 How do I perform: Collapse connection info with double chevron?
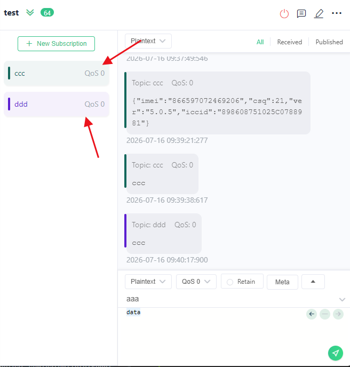pyautogui.click(x=30, y=12)
